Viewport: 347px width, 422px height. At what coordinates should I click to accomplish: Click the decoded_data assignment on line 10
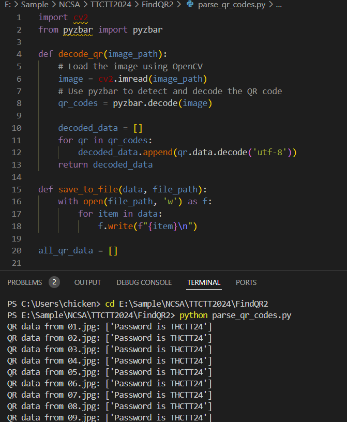100,128
